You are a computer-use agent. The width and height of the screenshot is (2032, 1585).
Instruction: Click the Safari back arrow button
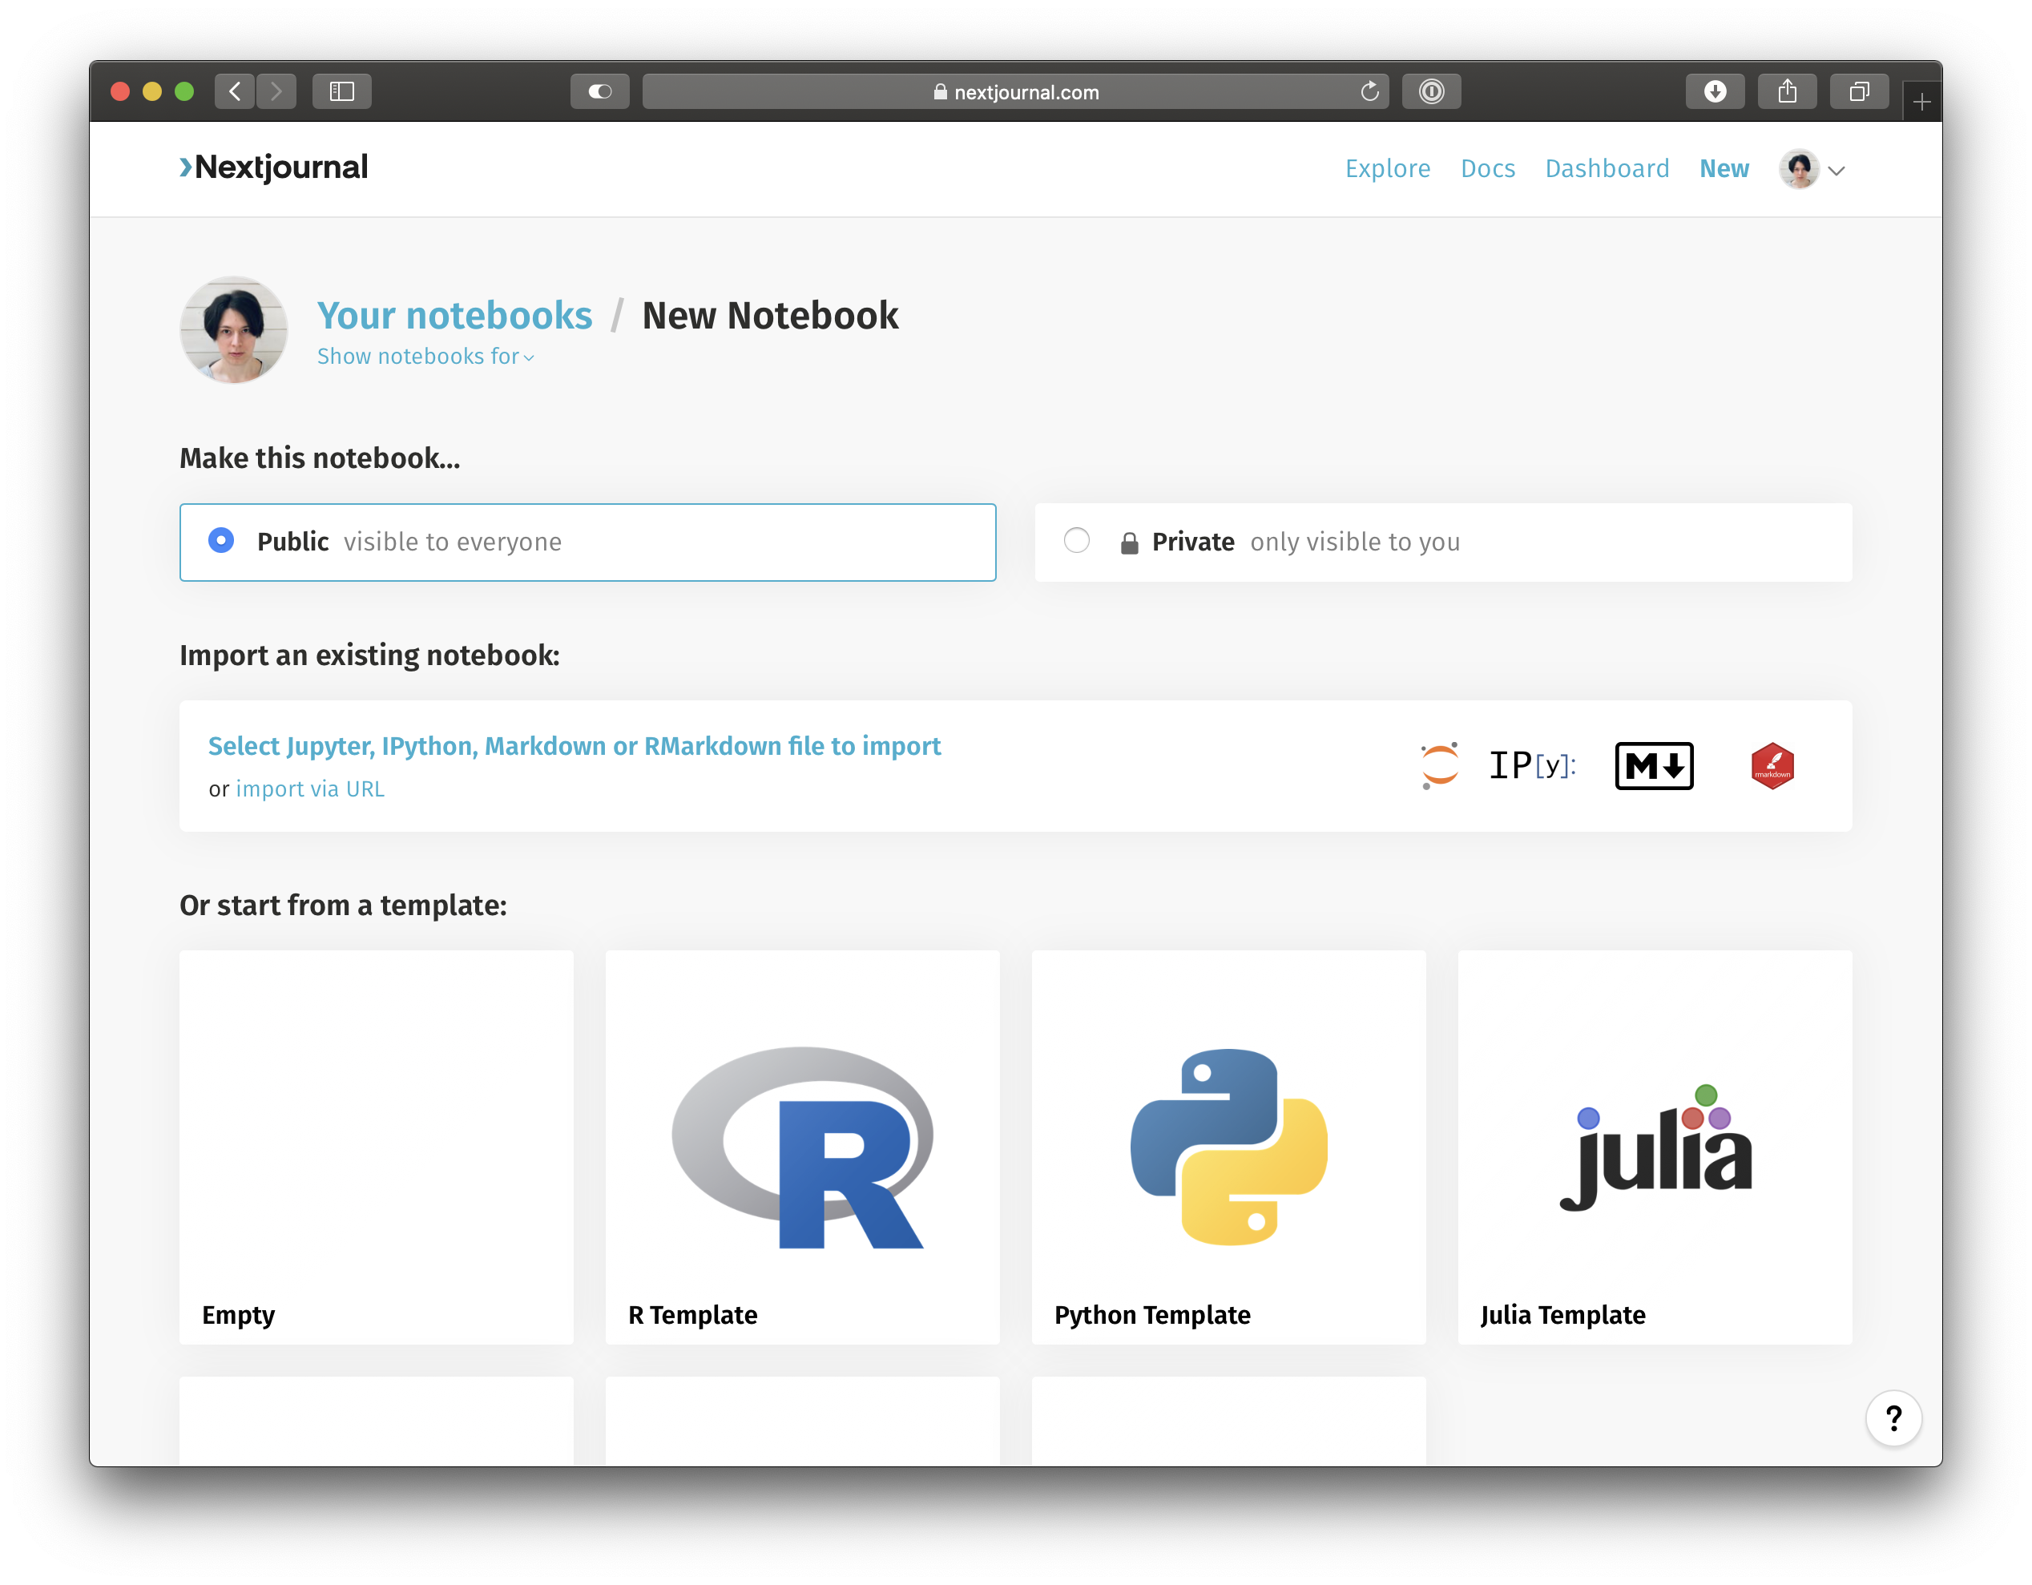tap(235, 91)
